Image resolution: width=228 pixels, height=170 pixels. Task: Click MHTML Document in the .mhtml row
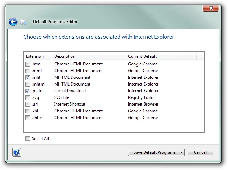tap(72, 84)
